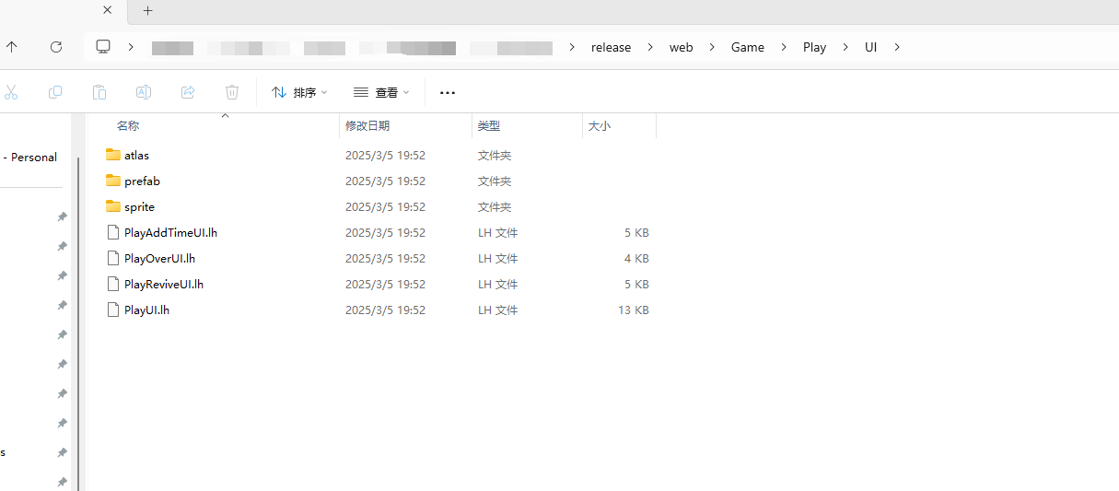Click the navigation pane vertical scrollbar

coord(78,322)
